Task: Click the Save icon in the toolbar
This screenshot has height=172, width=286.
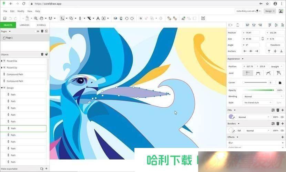Action: [5, 18]
